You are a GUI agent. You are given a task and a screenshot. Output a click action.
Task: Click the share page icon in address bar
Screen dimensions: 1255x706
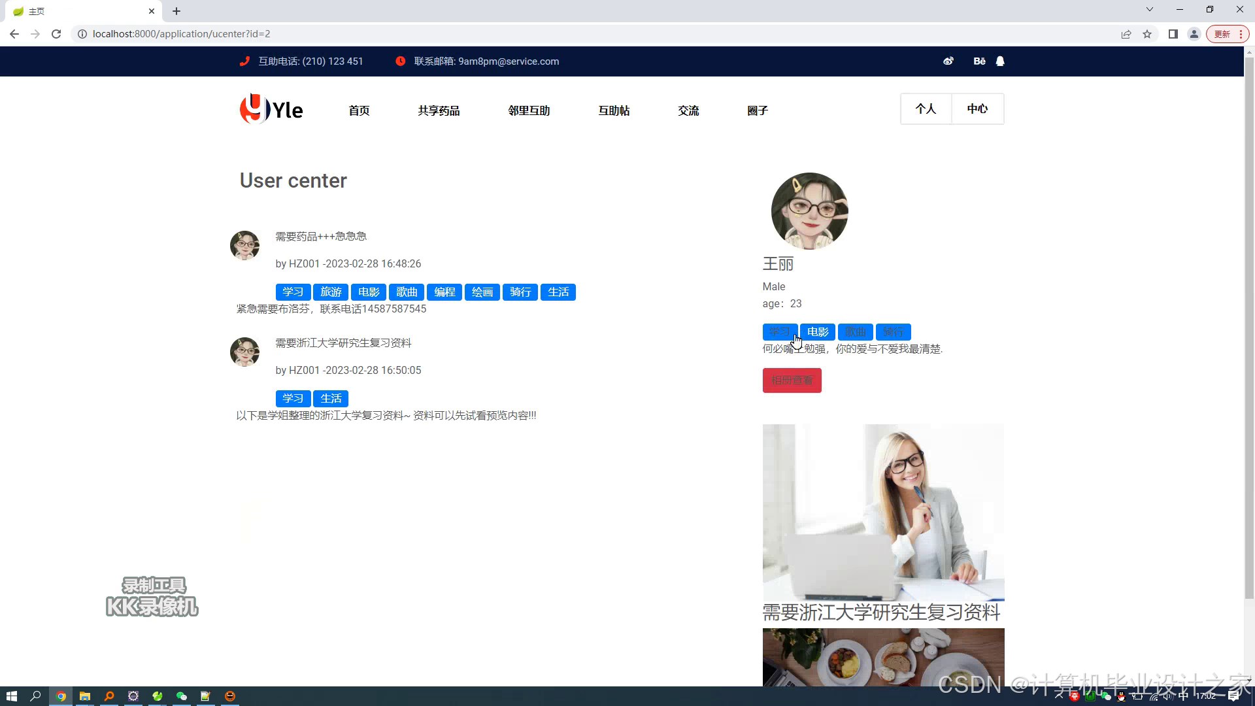click(1126, 34)
